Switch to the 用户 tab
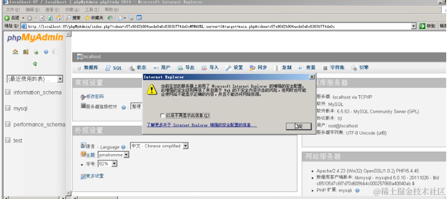This screenshot has width=448, height=199. [162, 68]
